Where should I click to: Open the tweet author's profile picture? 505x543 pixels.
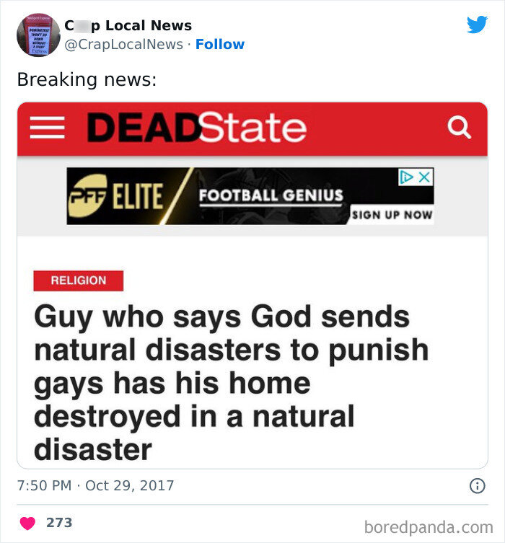(x=38, y=35)
